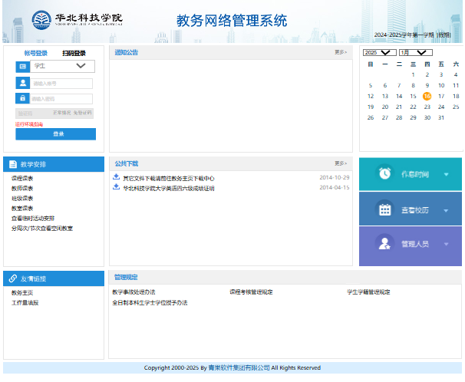Select day 17 in the calendar
The width and height of the screenshot is (465, 382).
442,96
